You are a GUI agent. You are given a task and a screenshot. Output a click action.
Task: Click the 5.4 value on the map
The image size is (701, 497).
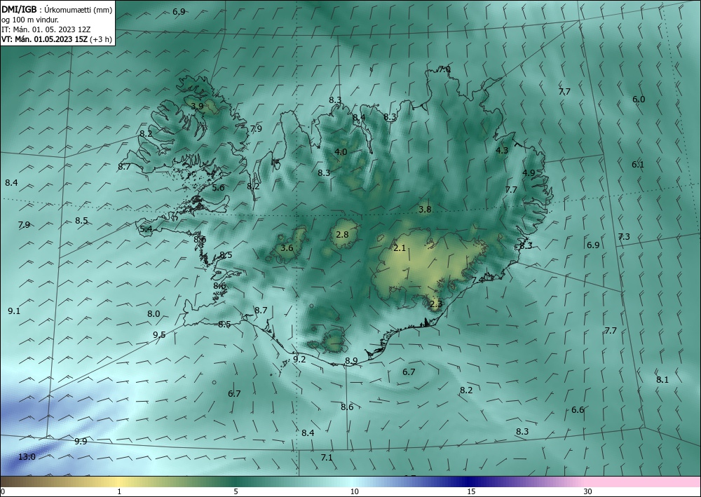click(x=147, y=229)
